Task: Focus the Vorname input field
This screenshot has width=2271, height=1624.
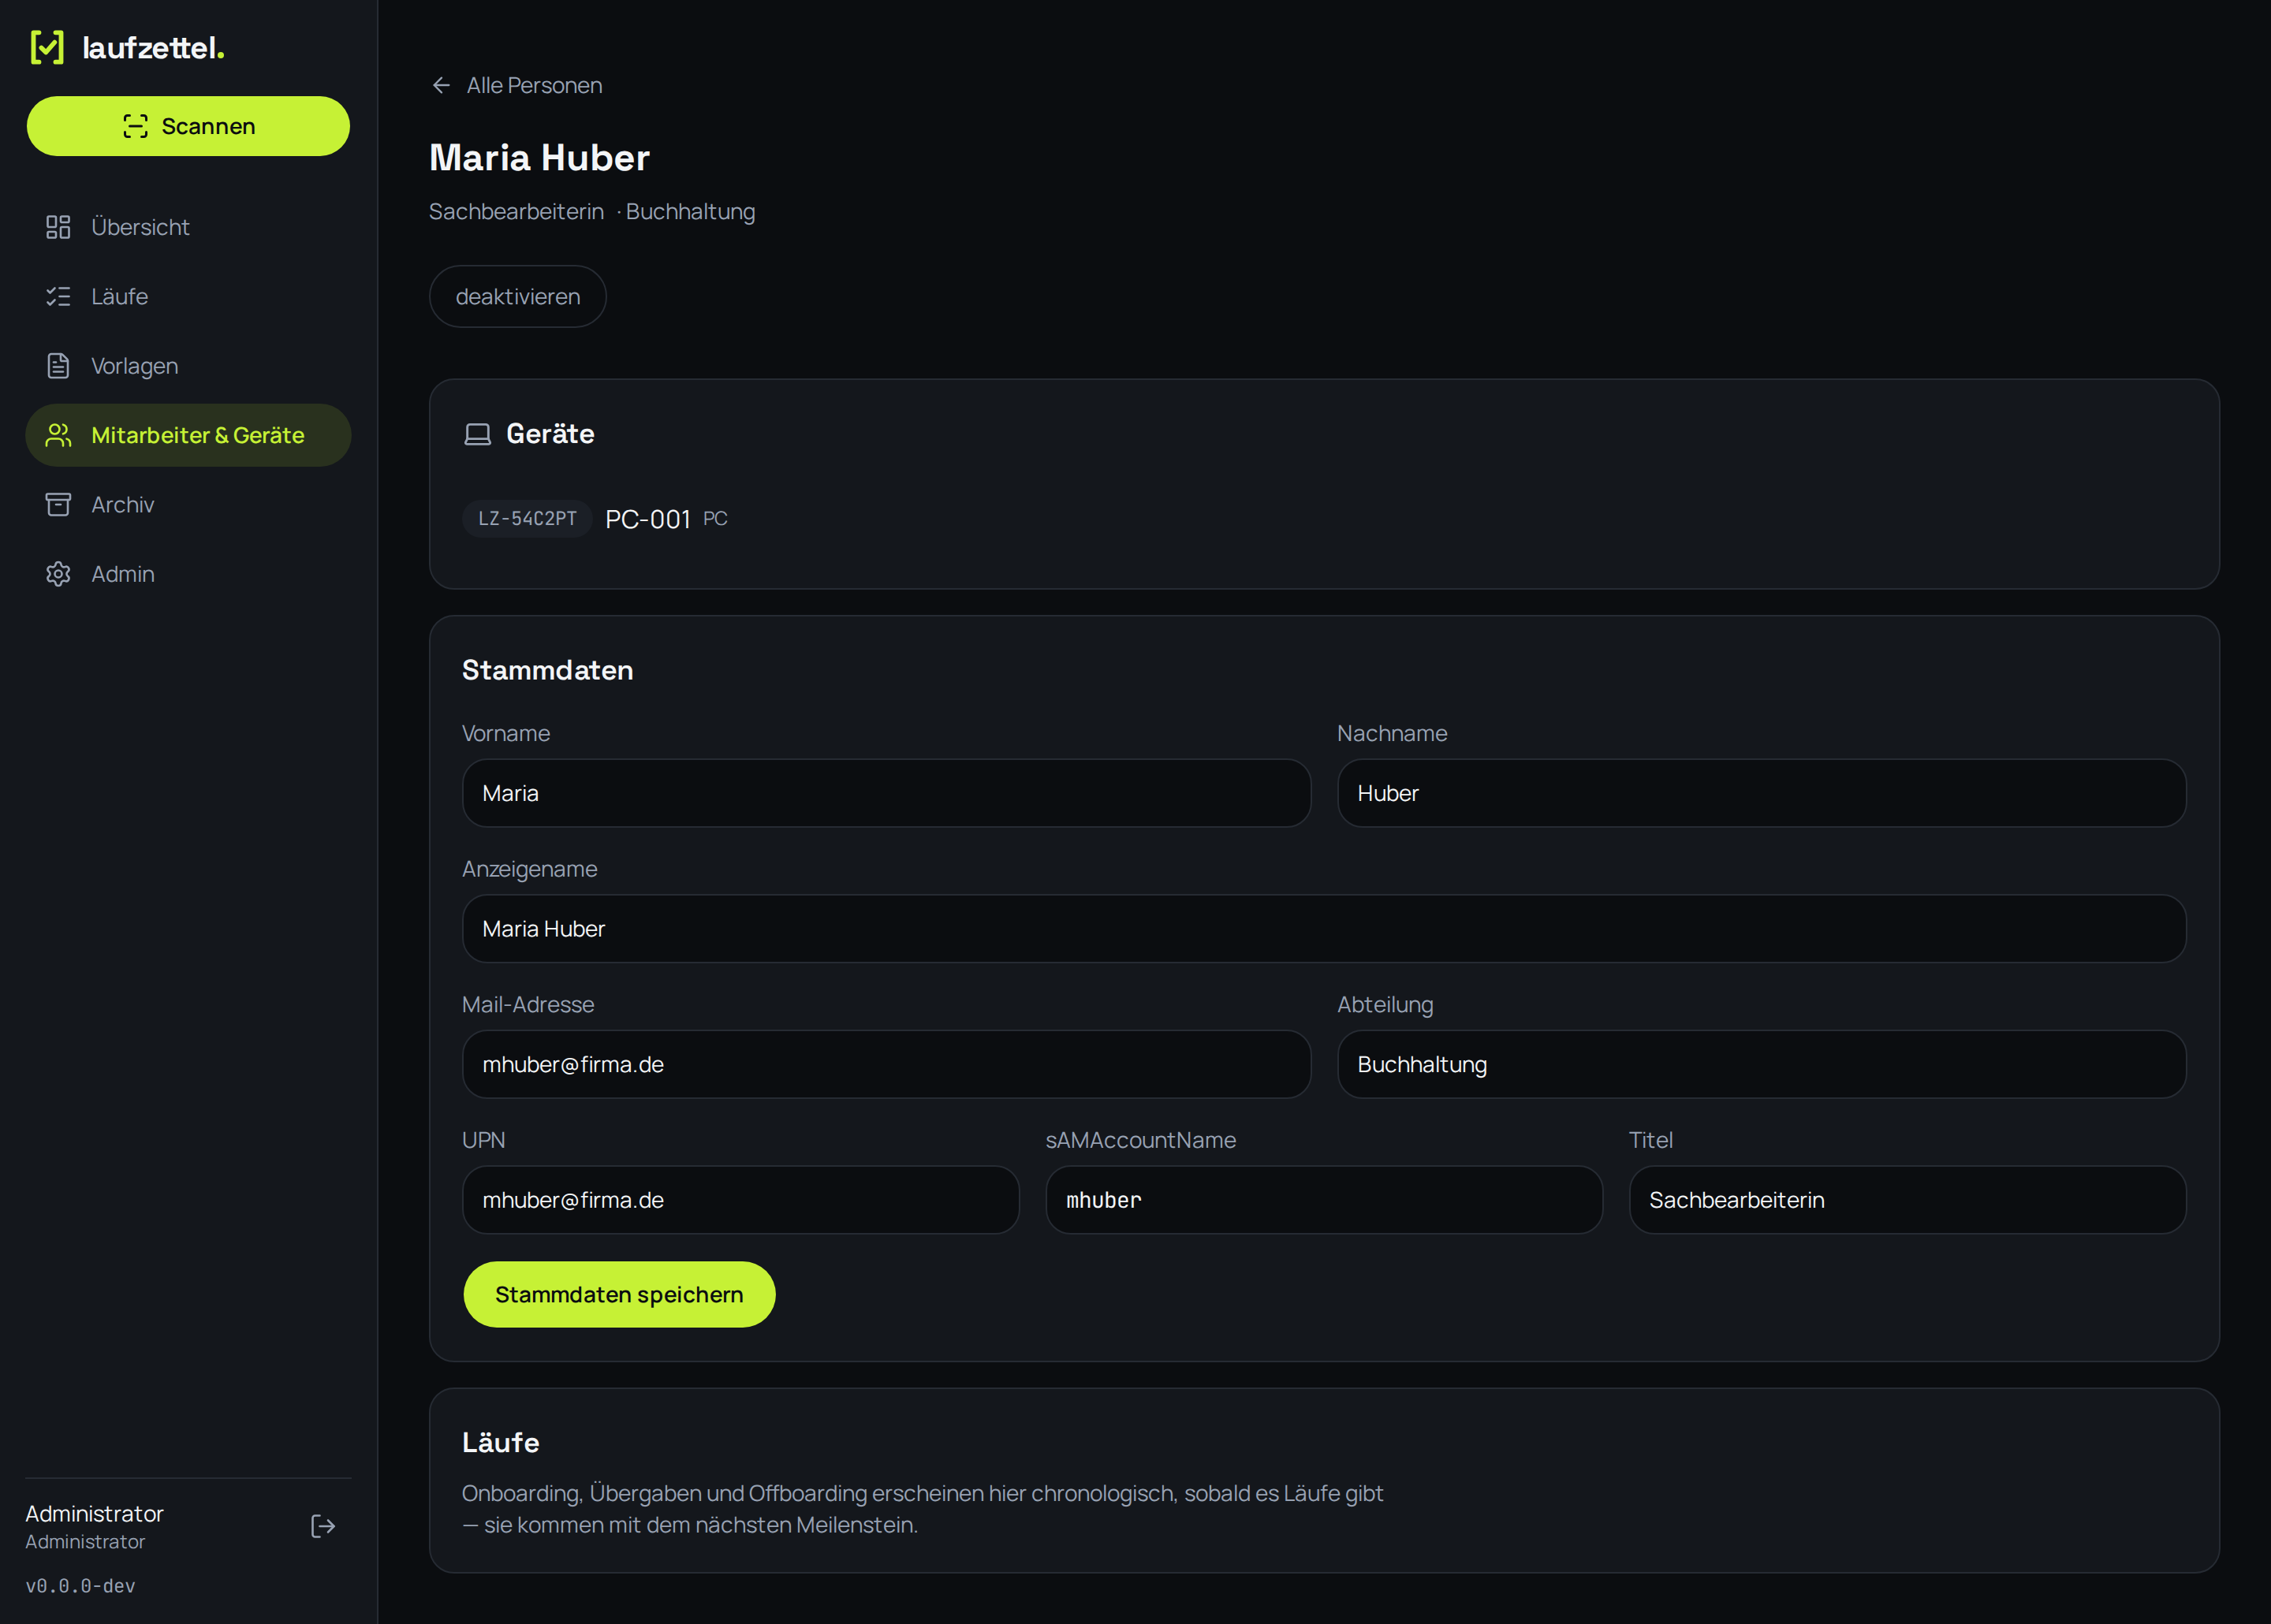Action: [886, 793]
